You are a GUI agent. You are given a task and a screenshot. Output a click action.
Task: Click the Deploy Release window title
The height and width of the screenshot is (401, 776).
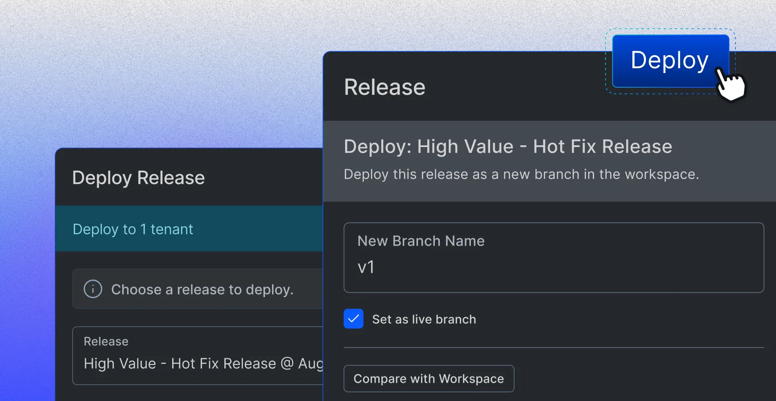tap(138, 178)
